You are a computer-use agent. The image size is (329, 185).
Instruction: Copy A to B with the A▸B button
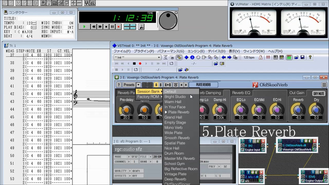[x=168, y=85]
